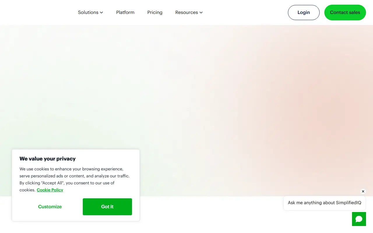Dismiss the SimplifiedIQ chat prompt with X
Image resolution: width=373 pixels, height=233 pixels.
coord(363,191)
